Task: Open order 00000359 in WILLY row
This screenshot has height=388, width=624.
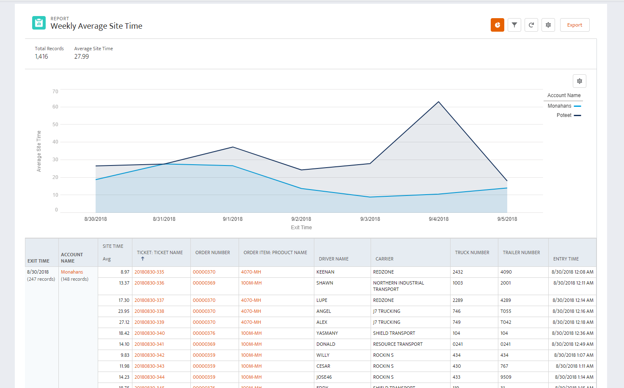Action: tap(204, 355)
